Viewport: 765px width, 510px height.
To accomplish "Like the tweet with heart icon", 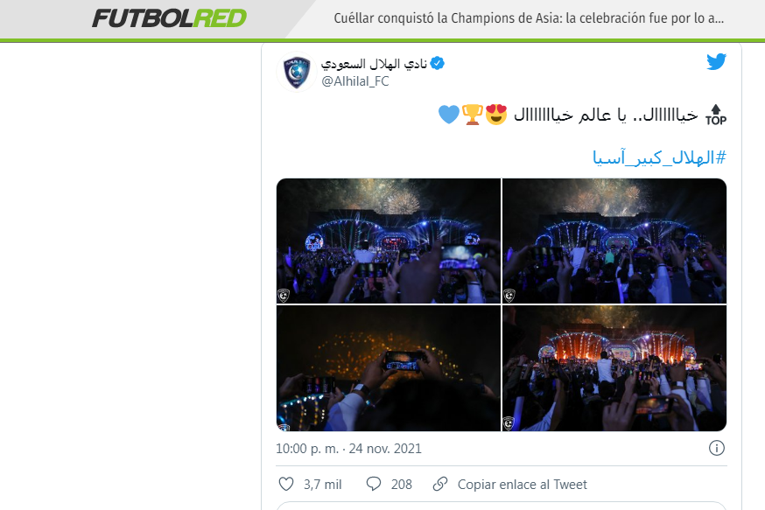I will tap(286, 484).
